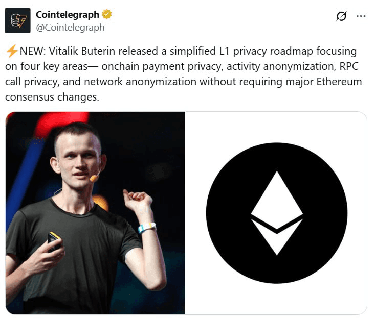Click the @Cointelegraph handle
The height and width of the screenshot is (320, 375).
click(x=70, y=28)
